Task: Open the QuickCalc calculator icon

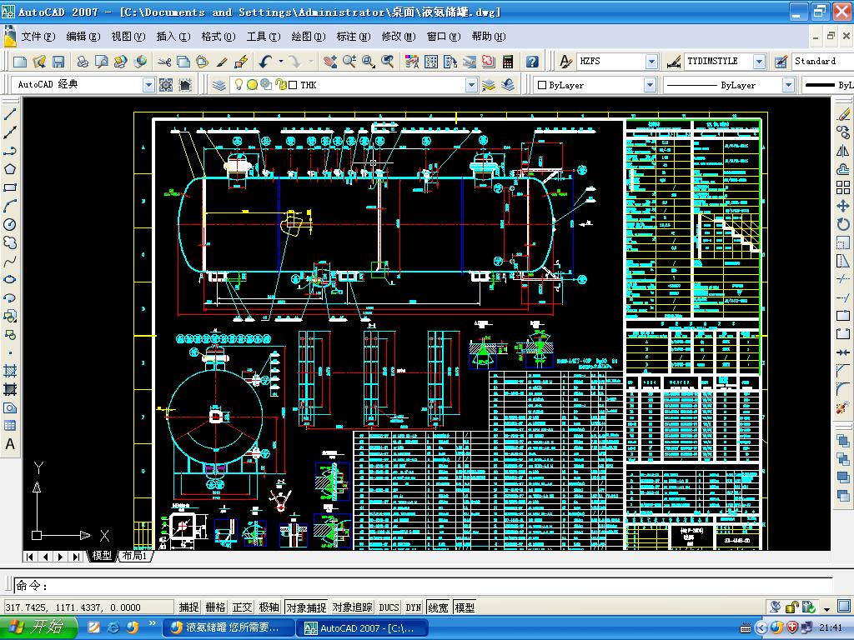Action: (x=508, y=62)
